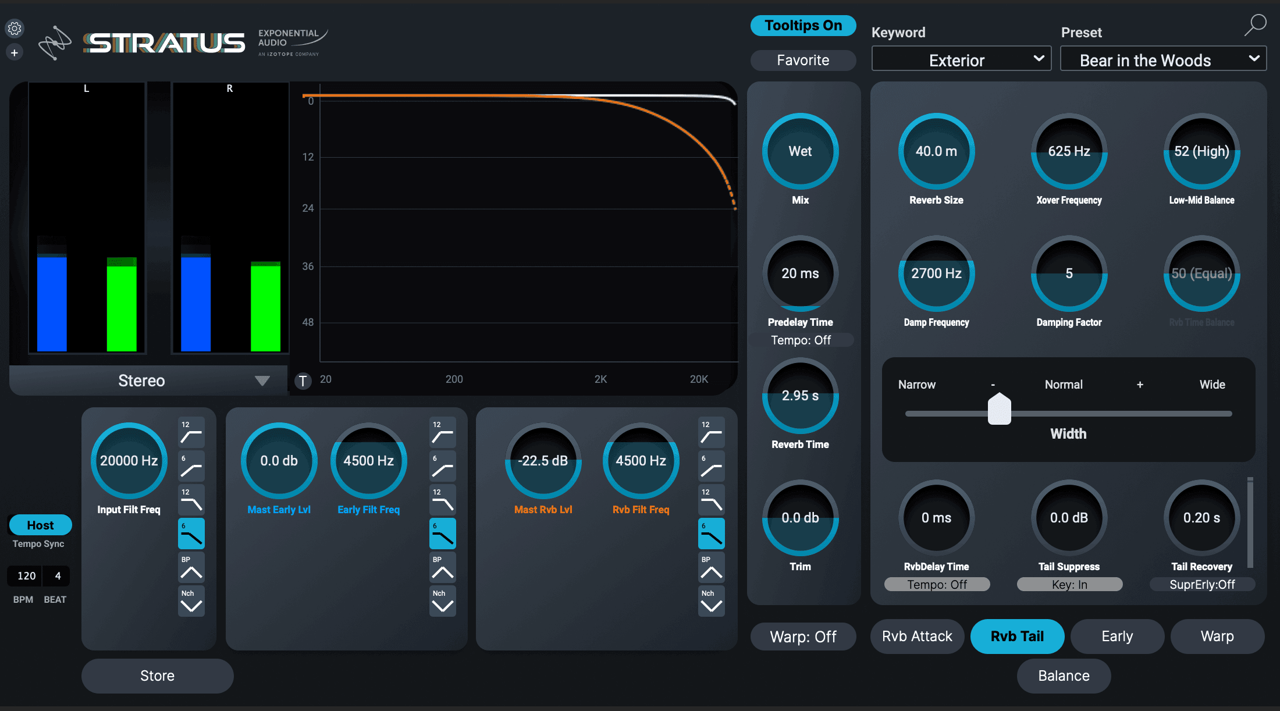Select 12 dB high-pass for Input filter
The height and width of the screenshot is (711, 1280).
(191, 432)
